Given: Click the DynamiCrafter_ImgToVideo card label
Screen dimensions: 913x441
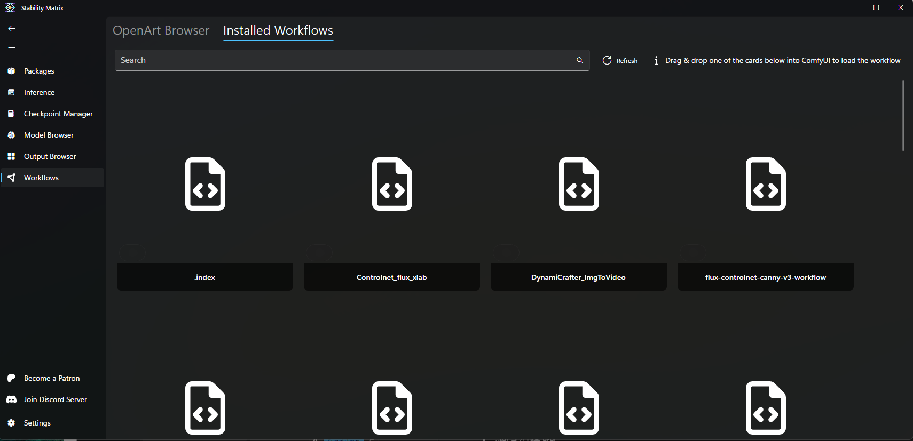Looking at the screenshot, I should tap(579, 277).
